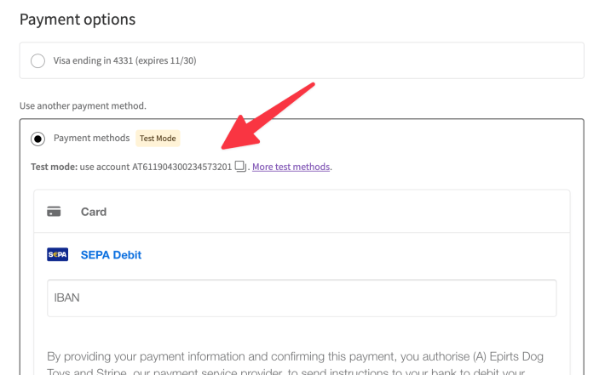This screenshot has height=375, width=599.
Task: Focus the IBAN input field
Action: [302, 298]
